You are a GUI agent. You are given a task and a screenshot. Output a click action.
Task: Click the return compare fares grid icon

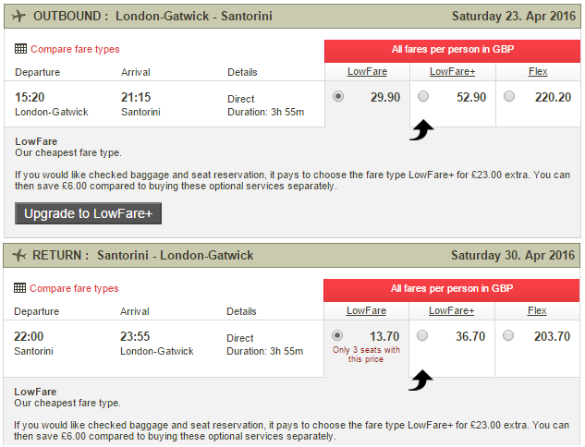pos(19,288)
